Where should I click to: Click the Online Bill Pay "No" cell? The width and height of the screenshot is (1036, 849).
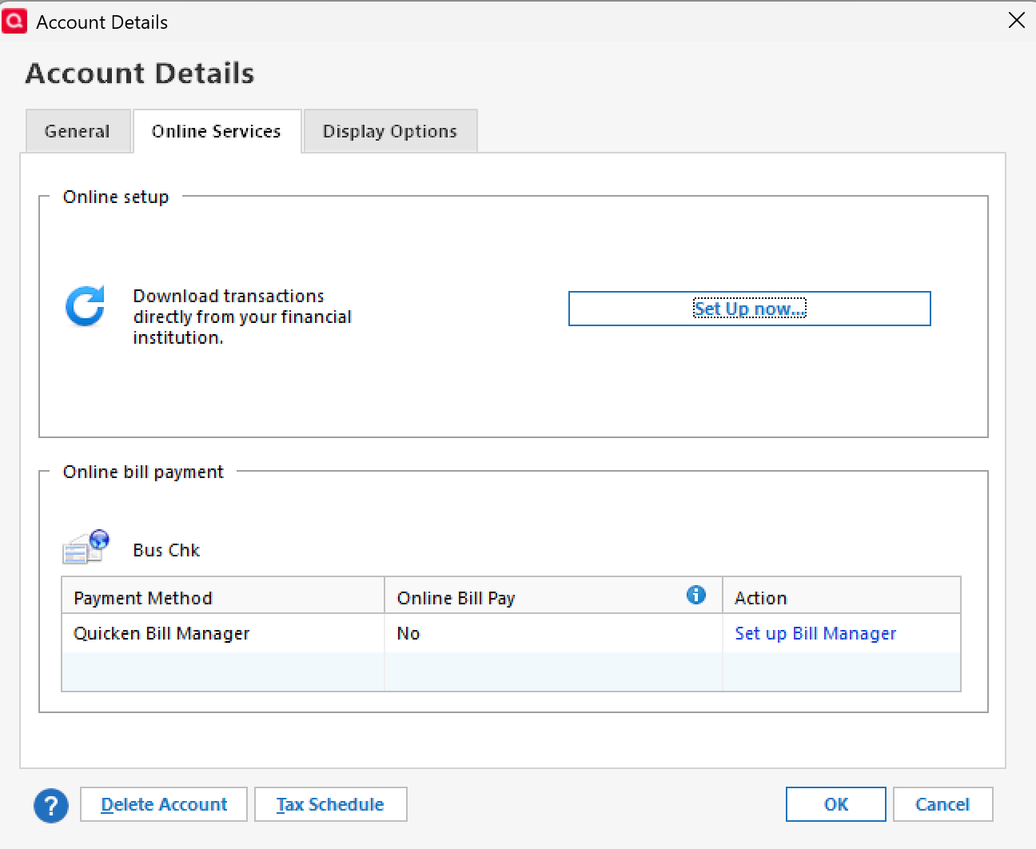[x=408, y=633]
